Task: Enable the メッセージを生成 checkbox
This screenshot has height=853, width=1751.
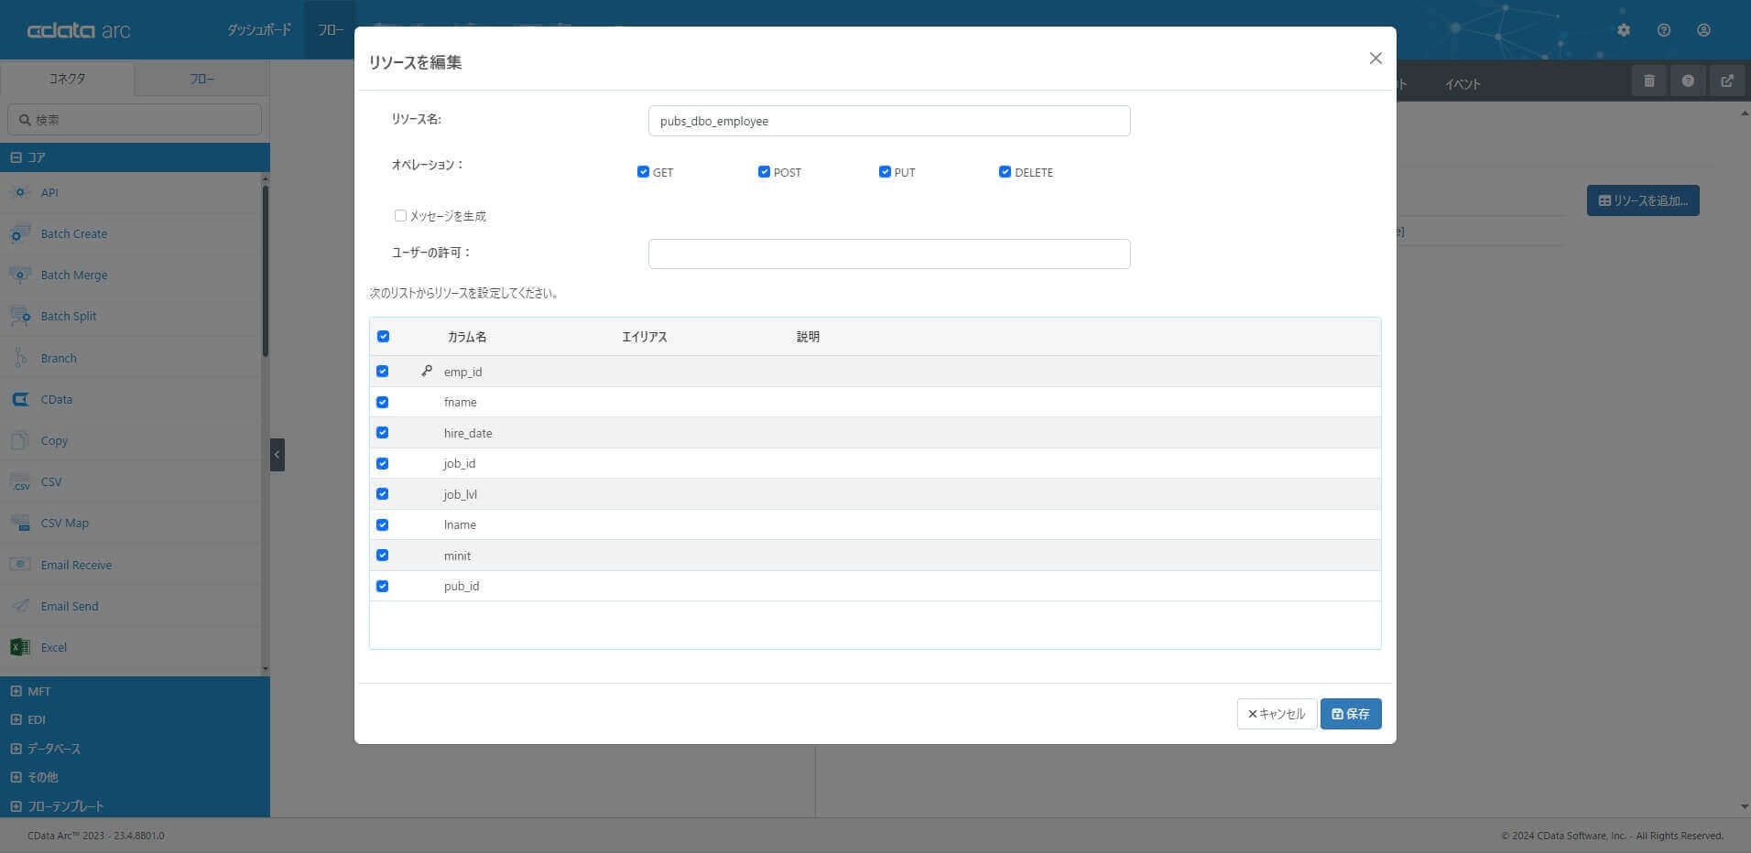Action: (x=400, y=215)
